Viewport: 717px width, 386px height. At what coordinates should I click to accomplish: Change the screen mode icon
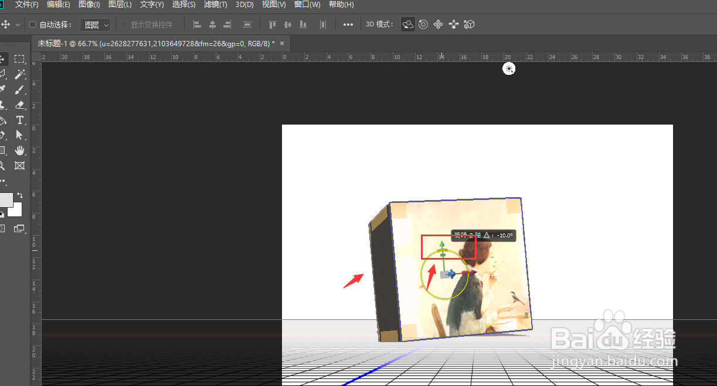[19, 229]
